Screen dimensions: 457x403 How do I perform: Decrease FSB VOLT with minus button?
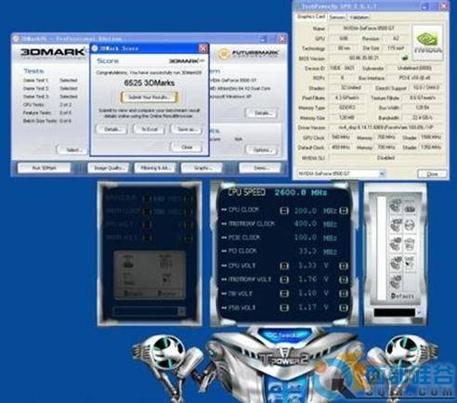284,307
